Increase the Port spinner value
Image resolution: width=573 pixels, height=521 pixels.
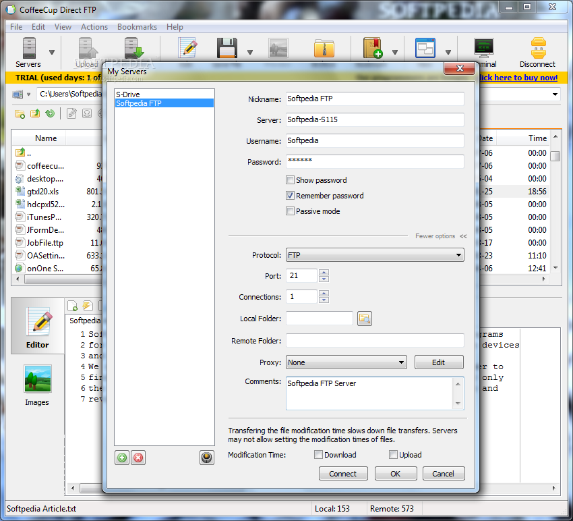coord(324,273)
